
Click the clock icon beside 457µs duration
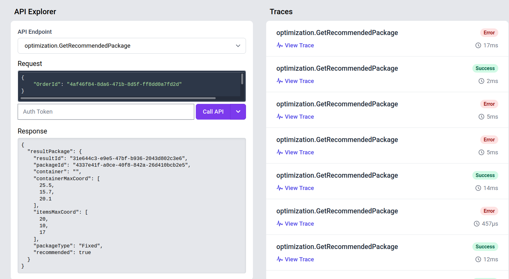pyautogui.click(x=477, y=224)
